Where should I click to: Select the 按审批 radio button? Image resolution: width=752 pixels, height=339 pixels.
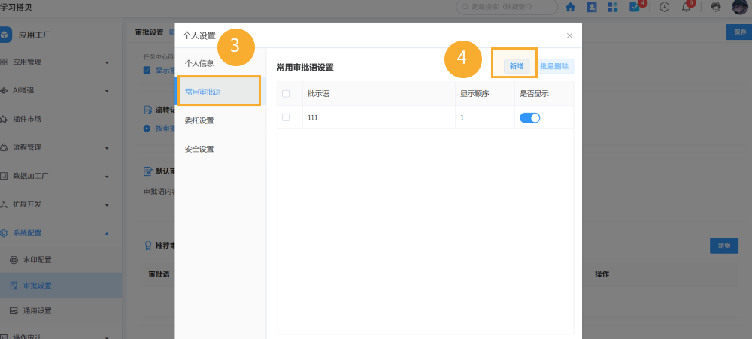pos(147,129)
